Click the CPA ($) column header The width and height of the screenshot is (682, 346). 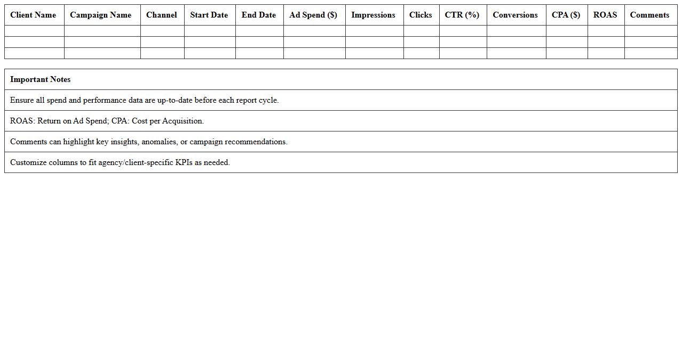[566, 15]
